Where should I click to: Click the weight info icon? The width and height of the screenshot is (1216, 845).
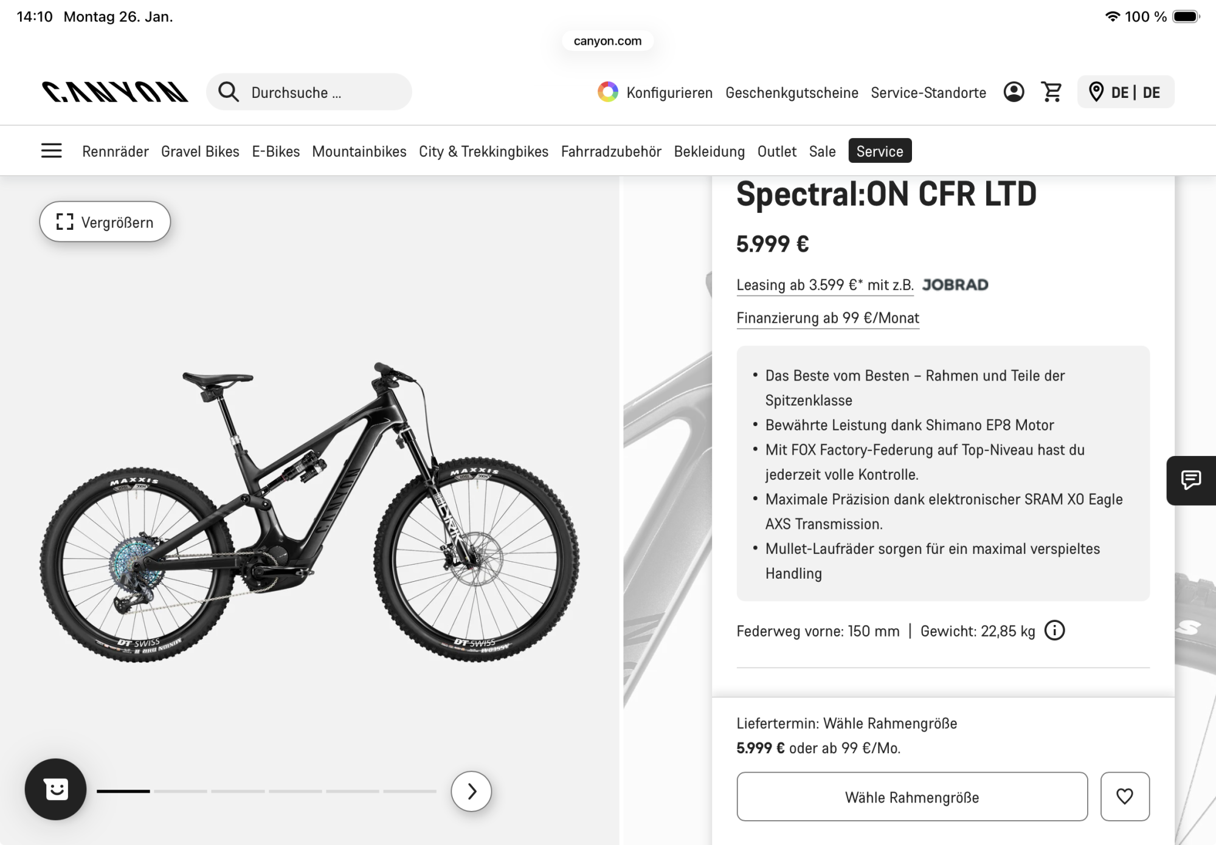(1054, 630)
